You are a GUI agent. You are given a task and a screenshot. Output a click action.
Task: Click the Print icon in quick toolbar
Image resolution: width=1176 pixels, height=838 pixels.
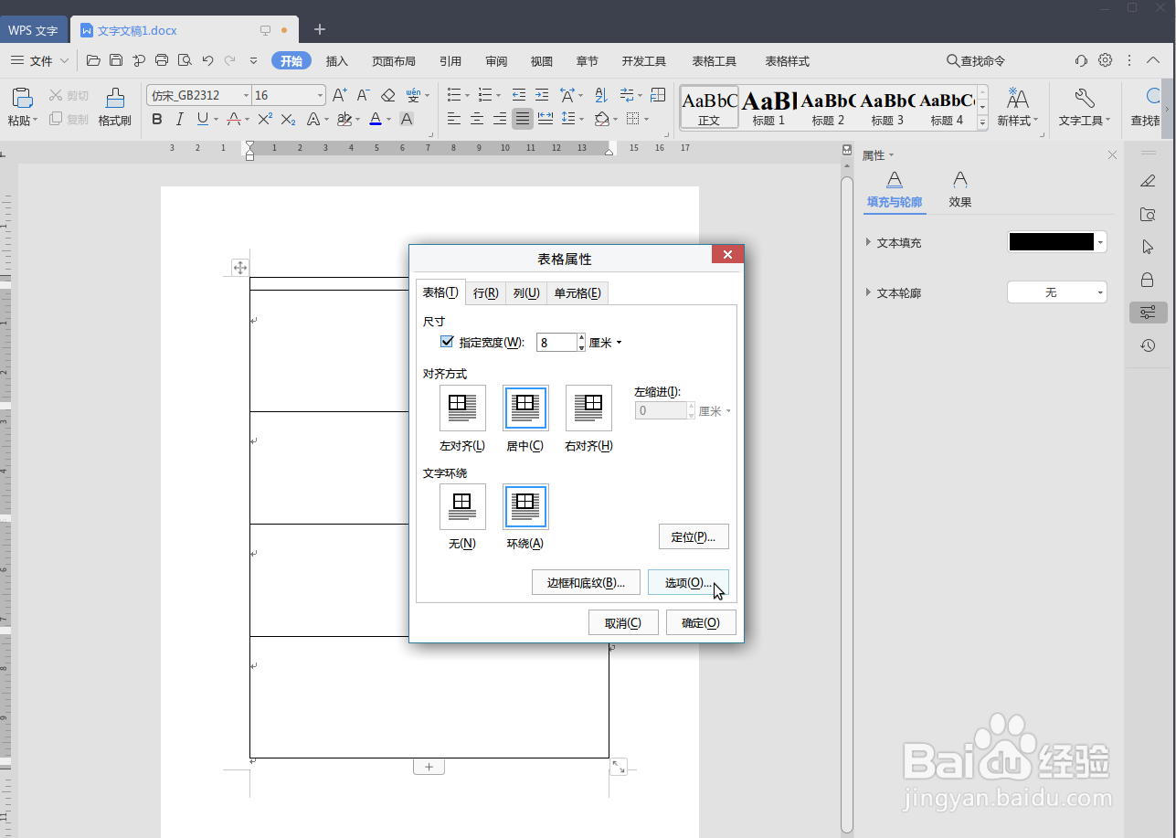(162, 61)
